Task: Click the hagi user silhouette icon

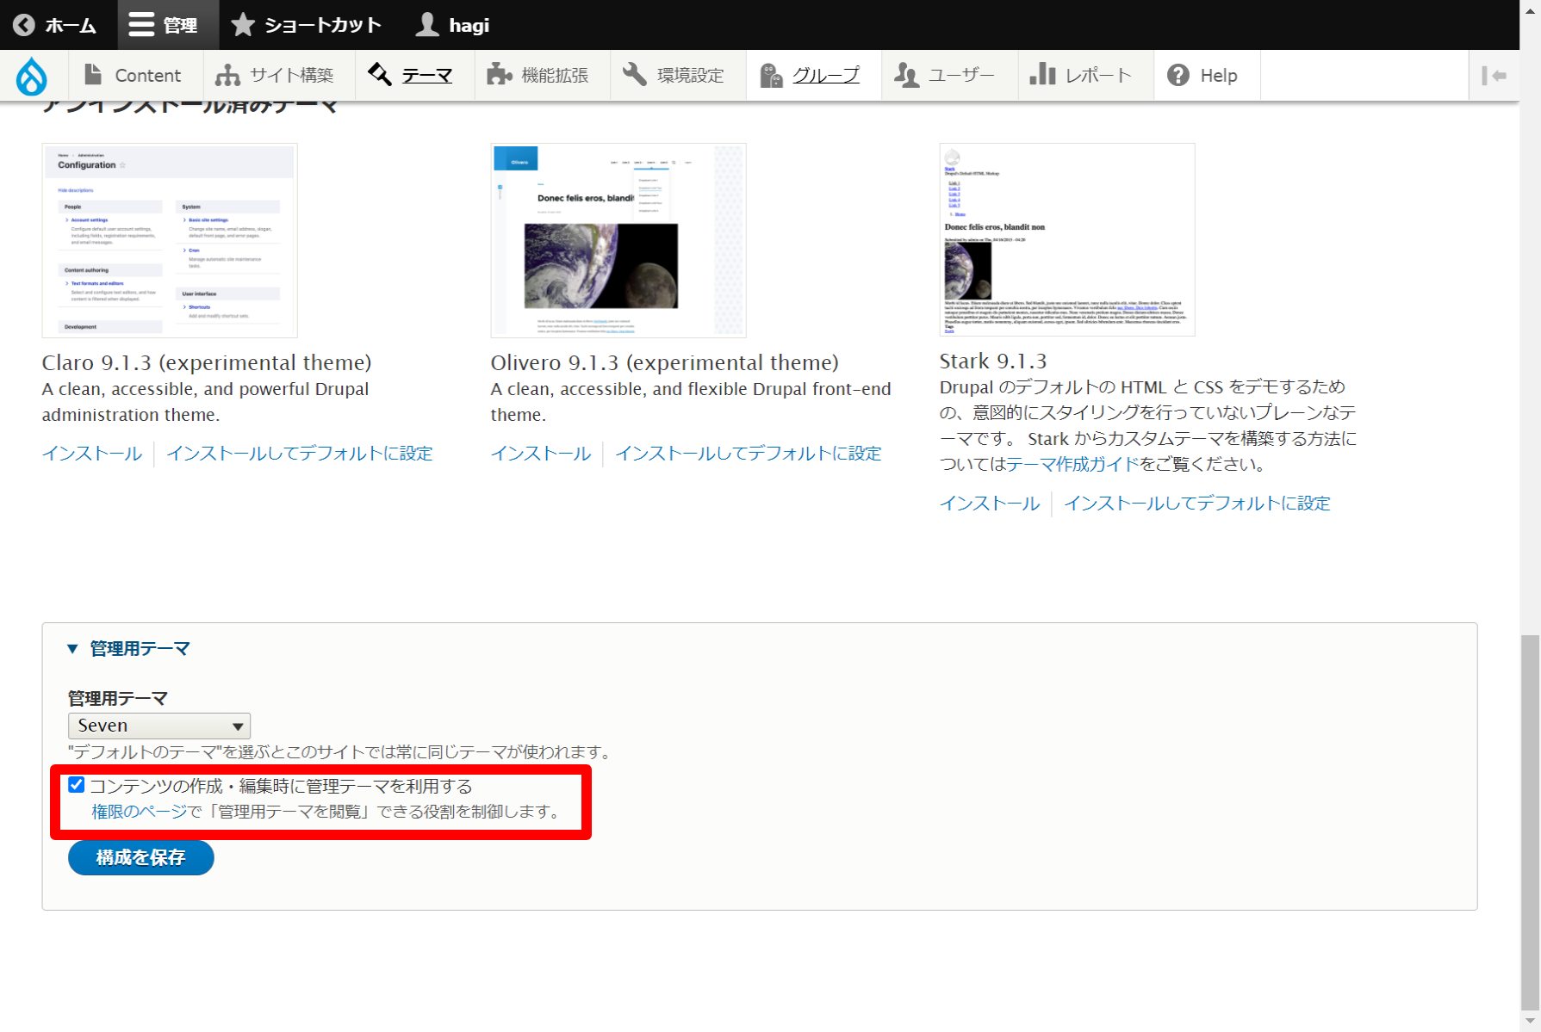Action: point(427,25)
